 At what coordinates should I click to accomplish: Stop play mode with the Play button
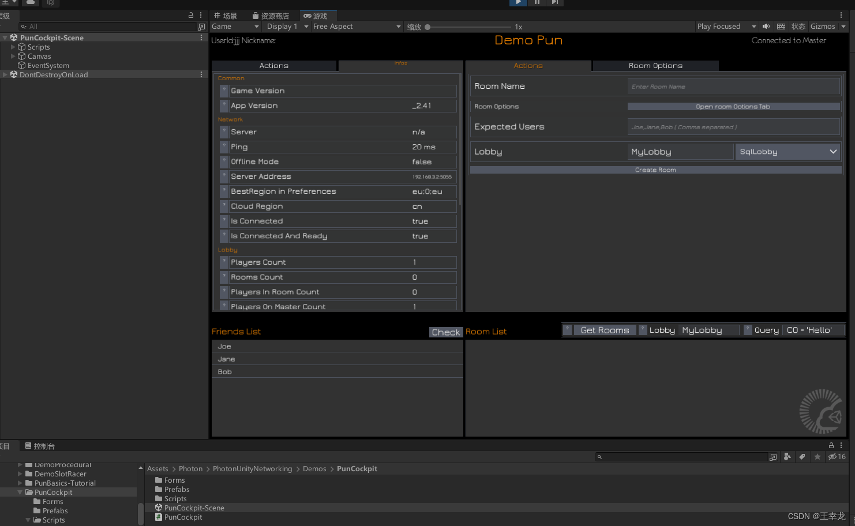pyautogui.click(x=518, y=2)
